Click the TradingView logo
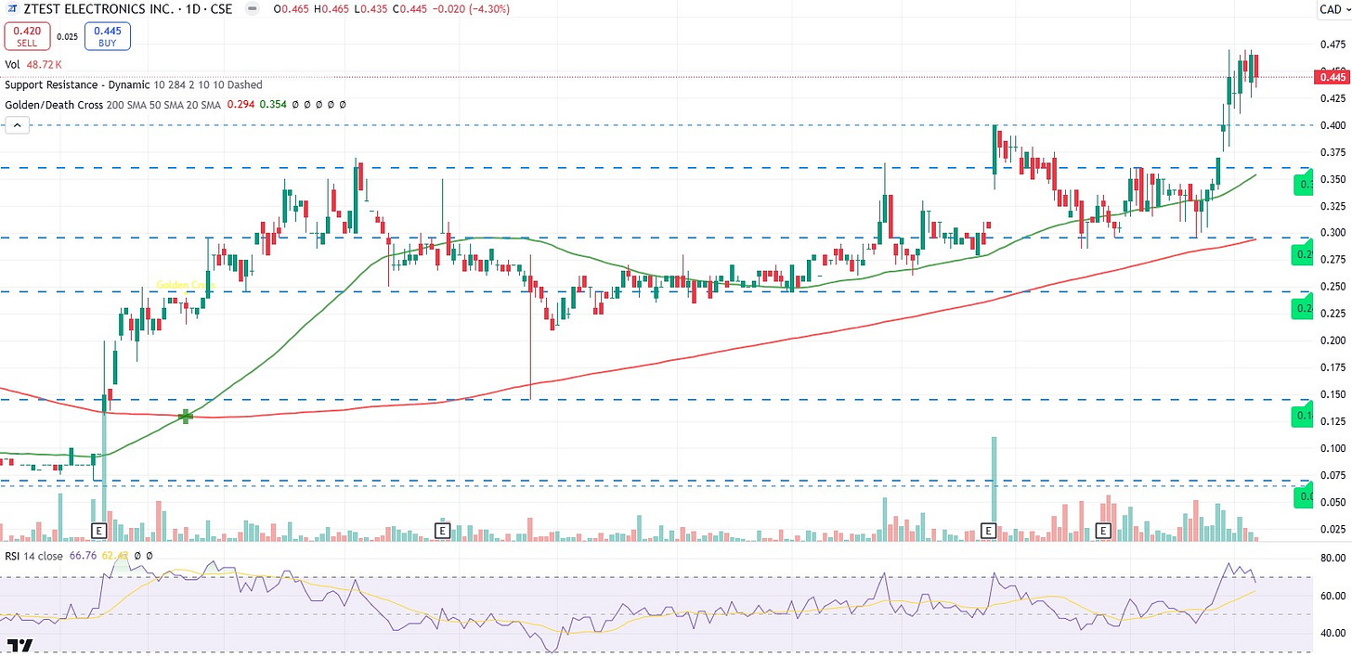 (19, 645)
